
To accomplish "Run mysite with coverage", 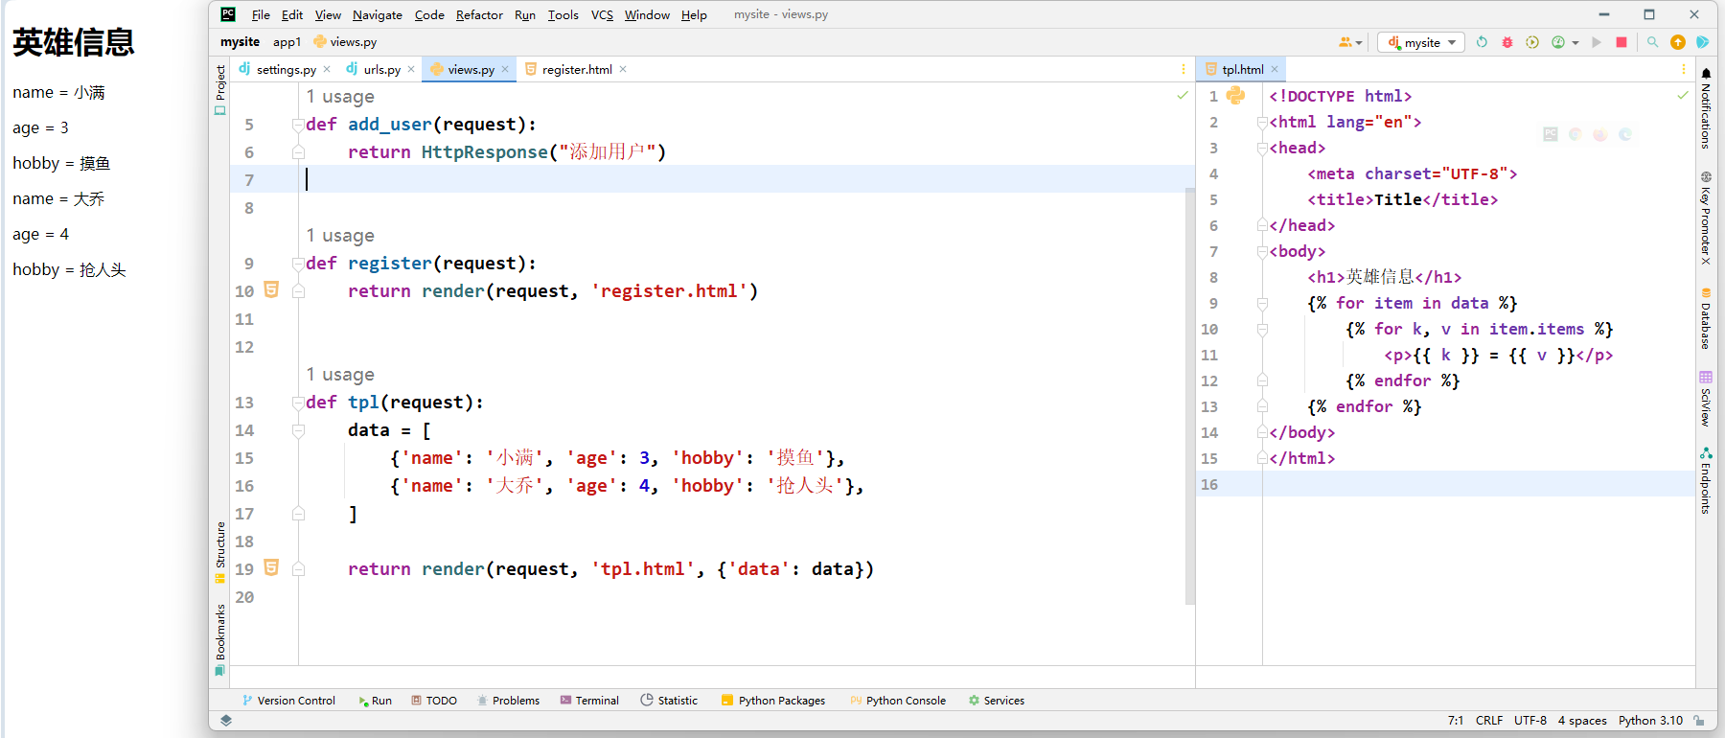I will click(1532, 42).
